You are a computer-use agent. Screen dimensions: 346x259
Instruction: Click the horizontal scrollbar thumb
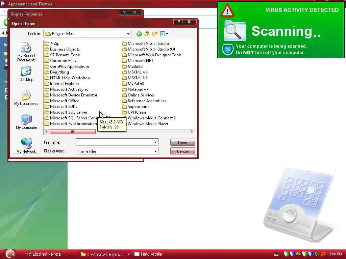point(73,132)
